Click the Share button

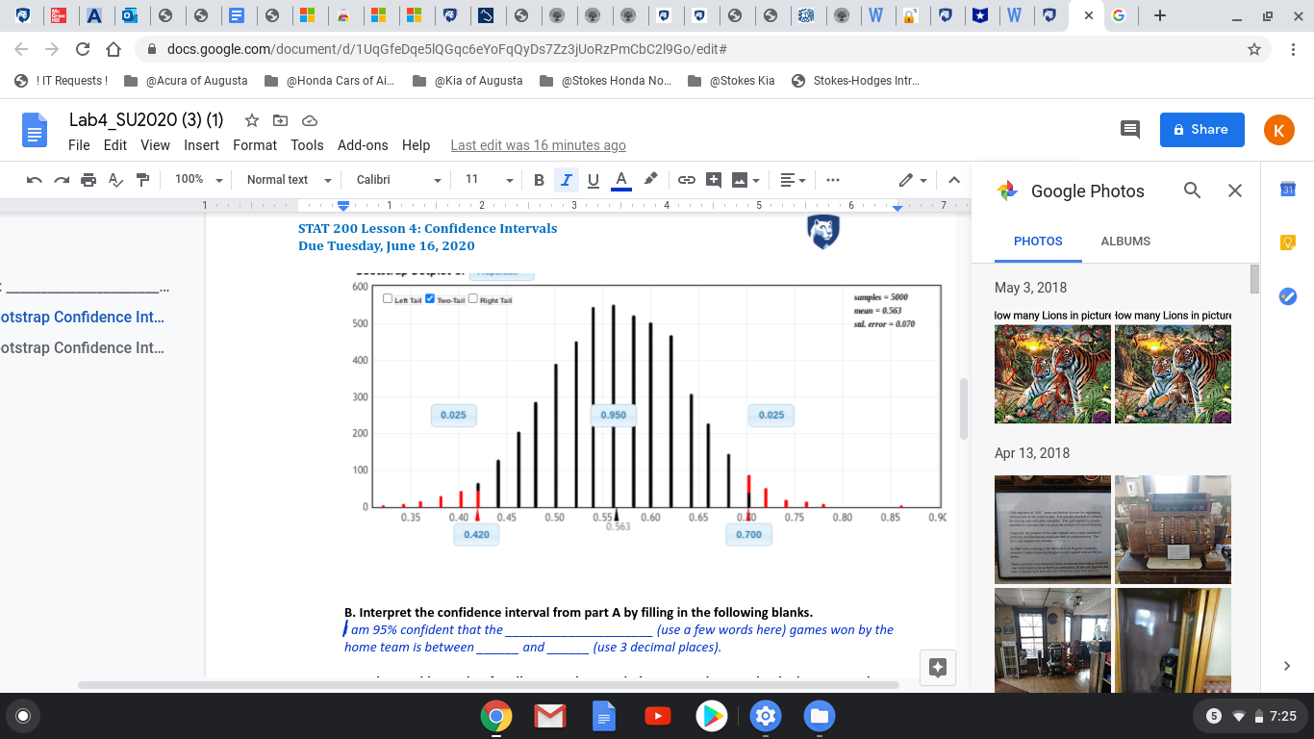tap(1201, 129)
